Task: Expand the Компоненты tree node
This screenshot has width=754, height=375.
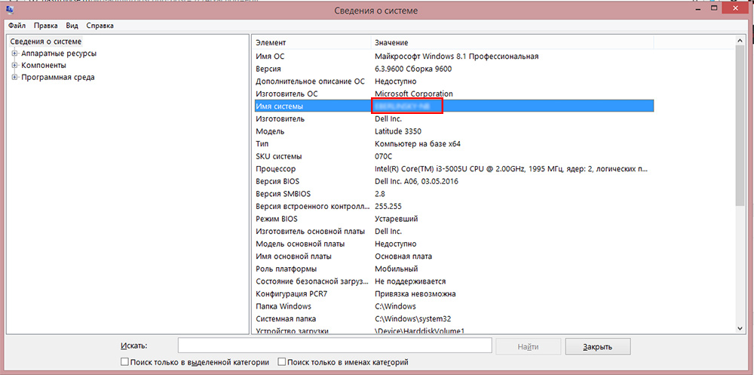Action: tap(14, 66)
